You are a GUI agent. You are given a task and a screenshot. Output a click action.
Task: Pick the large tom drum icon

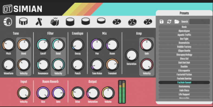click(70, 22)
